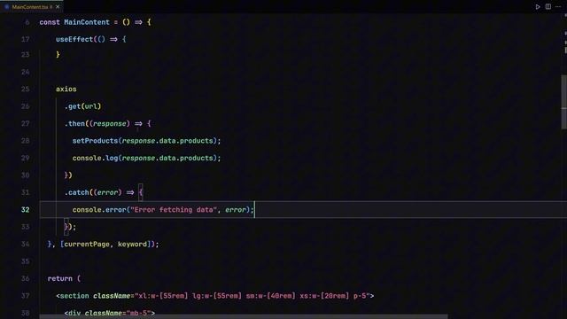Open the editor more actions ellipsis
This screenshot has height=319, width=567.
coord(558,7)
